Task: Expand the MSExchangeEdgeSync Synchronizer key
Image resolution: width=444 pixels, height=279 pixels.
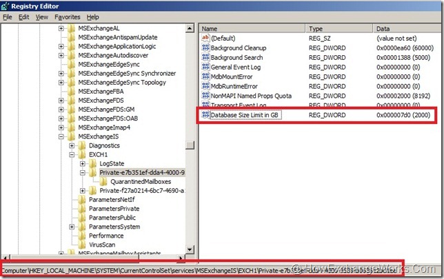Action: 61,73
